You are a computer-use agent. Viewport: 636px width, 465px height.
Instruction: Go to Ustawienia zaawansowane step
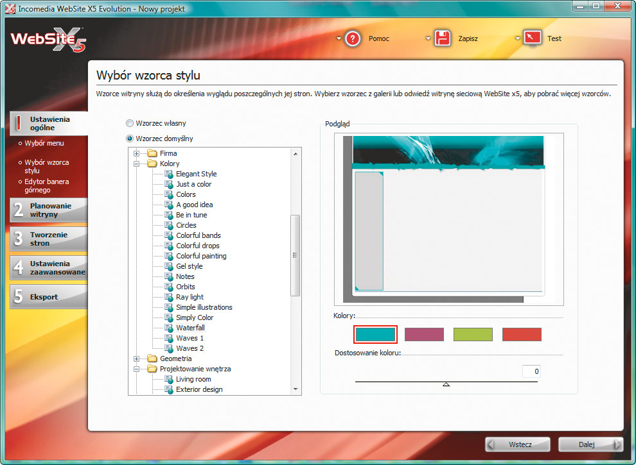tap(49, 267)
